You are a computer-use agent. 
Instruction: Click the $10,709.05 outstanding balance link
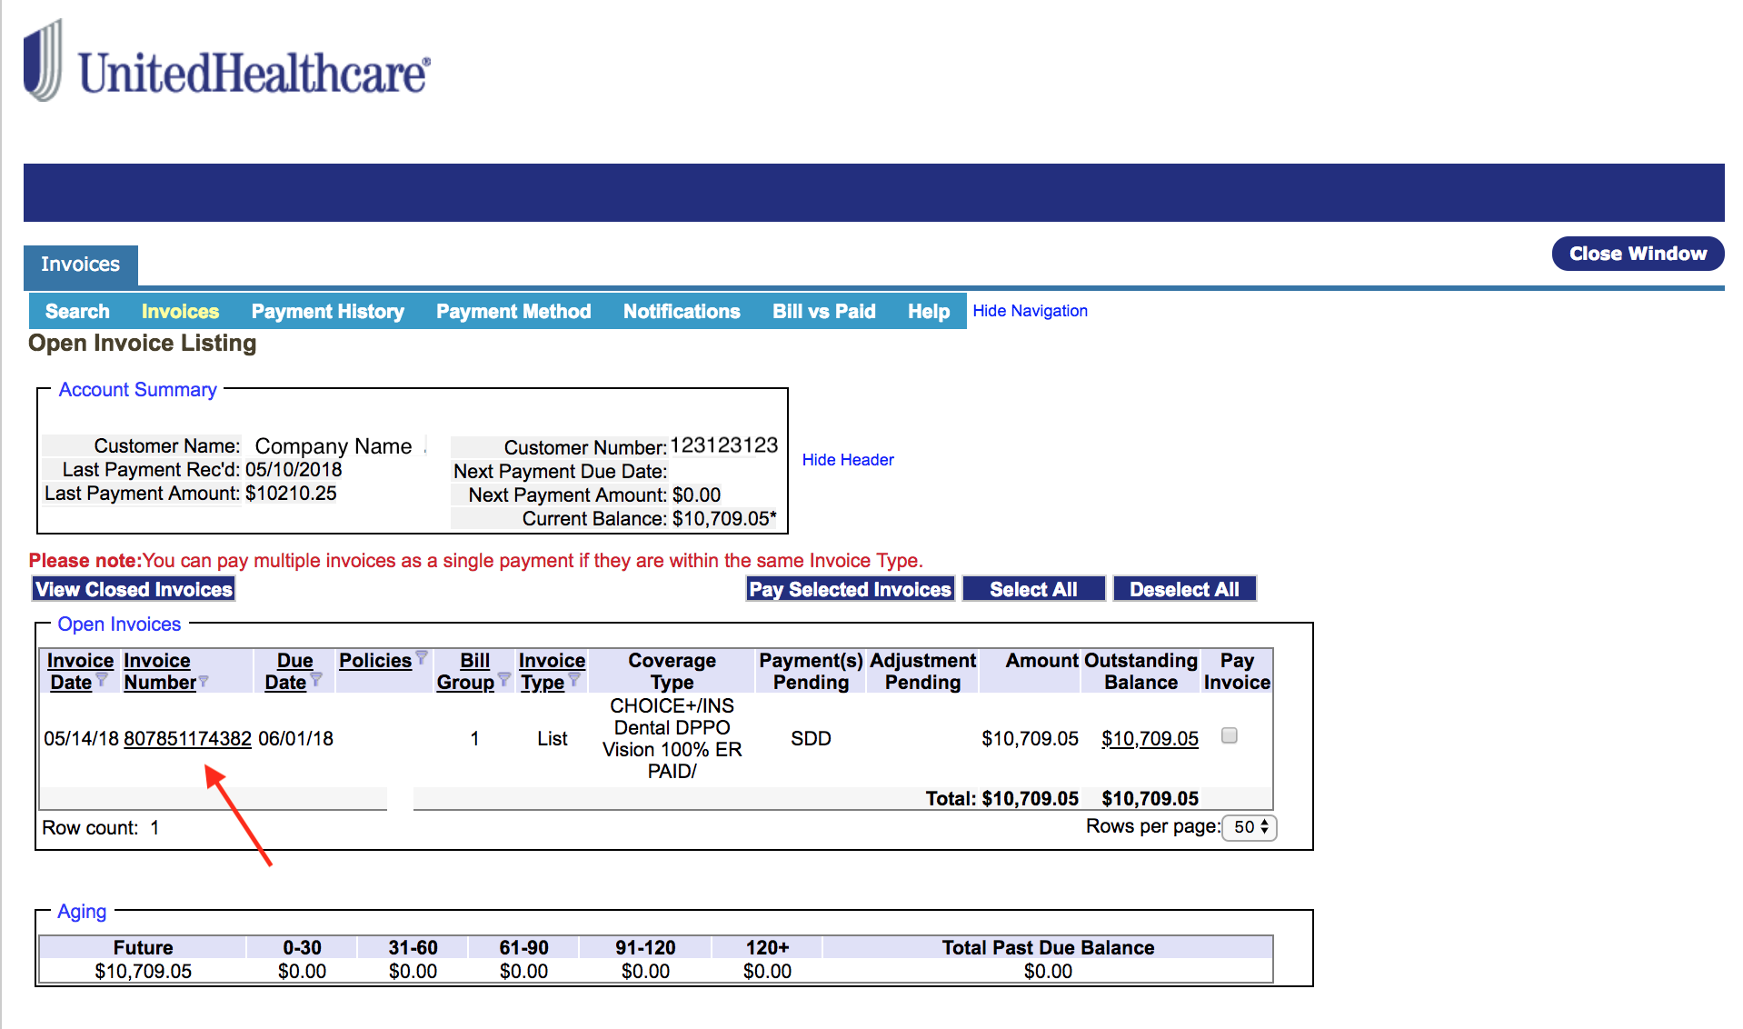(x=1150, y=739)
